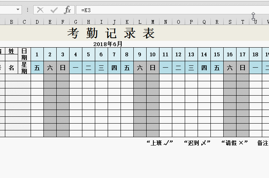
Task: Click the day 17 date cell
Action: click(x=243, y=54)
